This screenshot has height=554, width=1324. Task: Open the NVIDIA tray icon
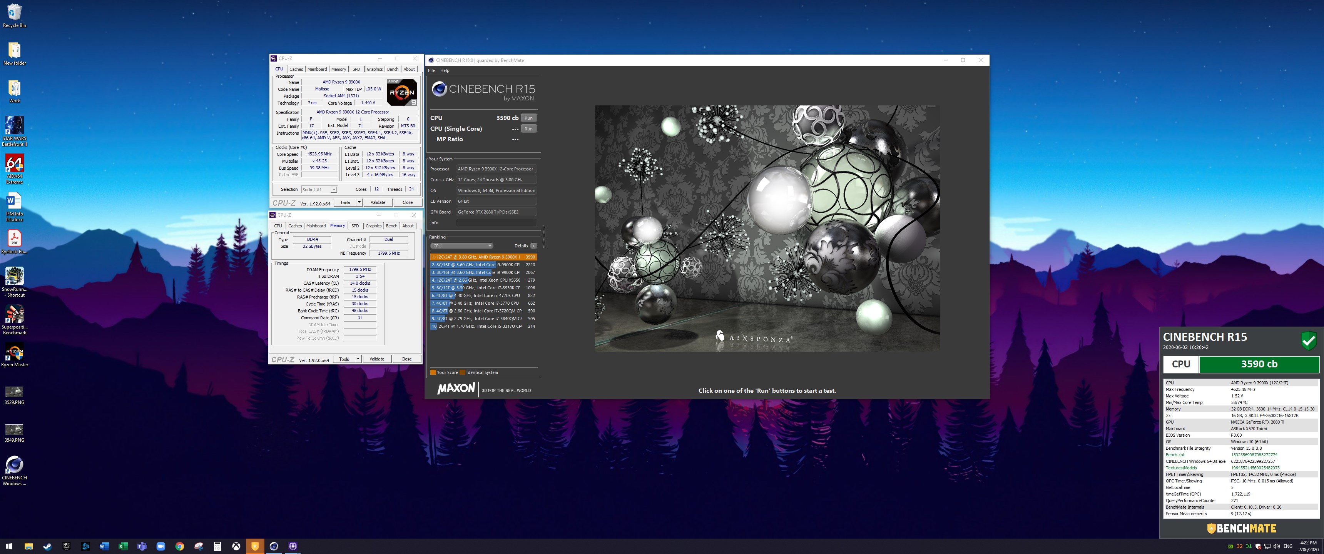tap(1230, 546)
